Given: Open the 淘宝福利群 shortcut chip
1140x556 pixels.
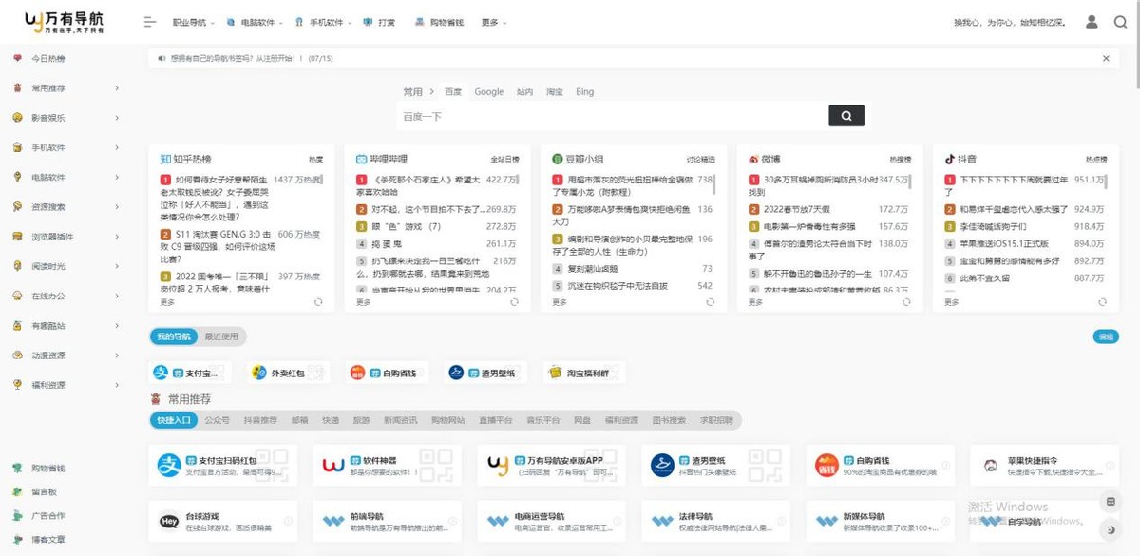Looking at the screenshot, I should pos(583,374).
